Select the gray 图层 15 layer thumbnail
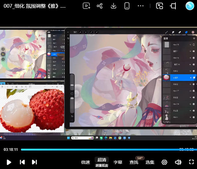Image resolution: width=197 pixels, height=169 pixels. pyautogui.click(x=166, y=45)
